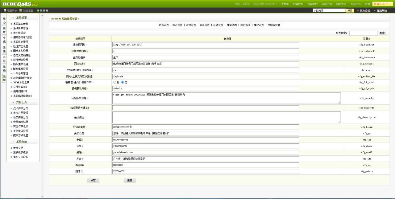Click the 功能地图 function map icon

coord(21,10)
